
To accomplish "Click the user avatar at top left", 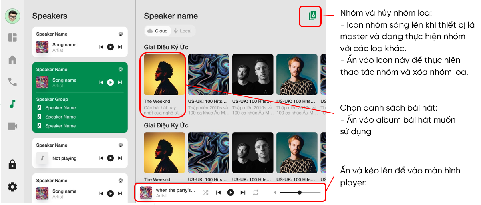I will [x=12, y=16].
